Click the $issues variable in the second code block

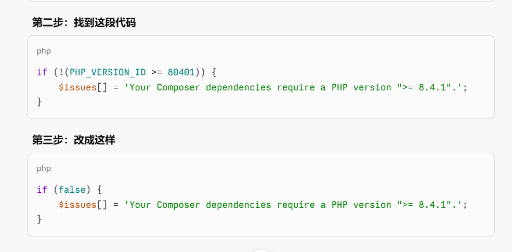pyautogui.click(x=78, y=205)
